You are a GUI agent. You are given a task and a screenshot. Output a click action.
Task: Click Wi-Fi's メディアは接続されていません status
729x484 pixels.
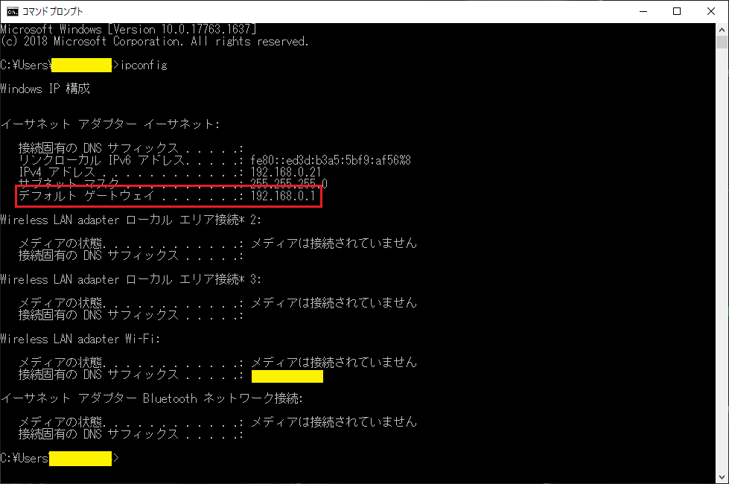(334, 362)
